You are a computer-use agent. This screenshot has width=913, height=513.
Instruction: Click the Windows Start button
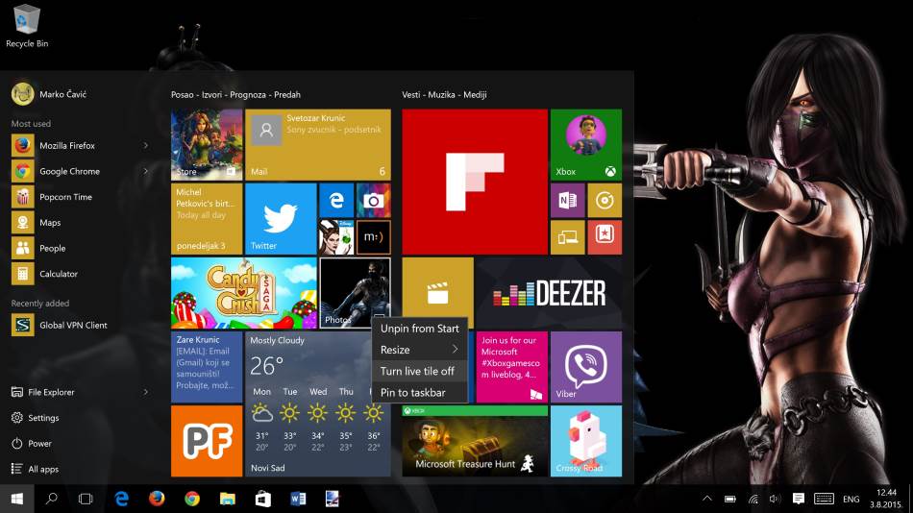coord(17,499)
